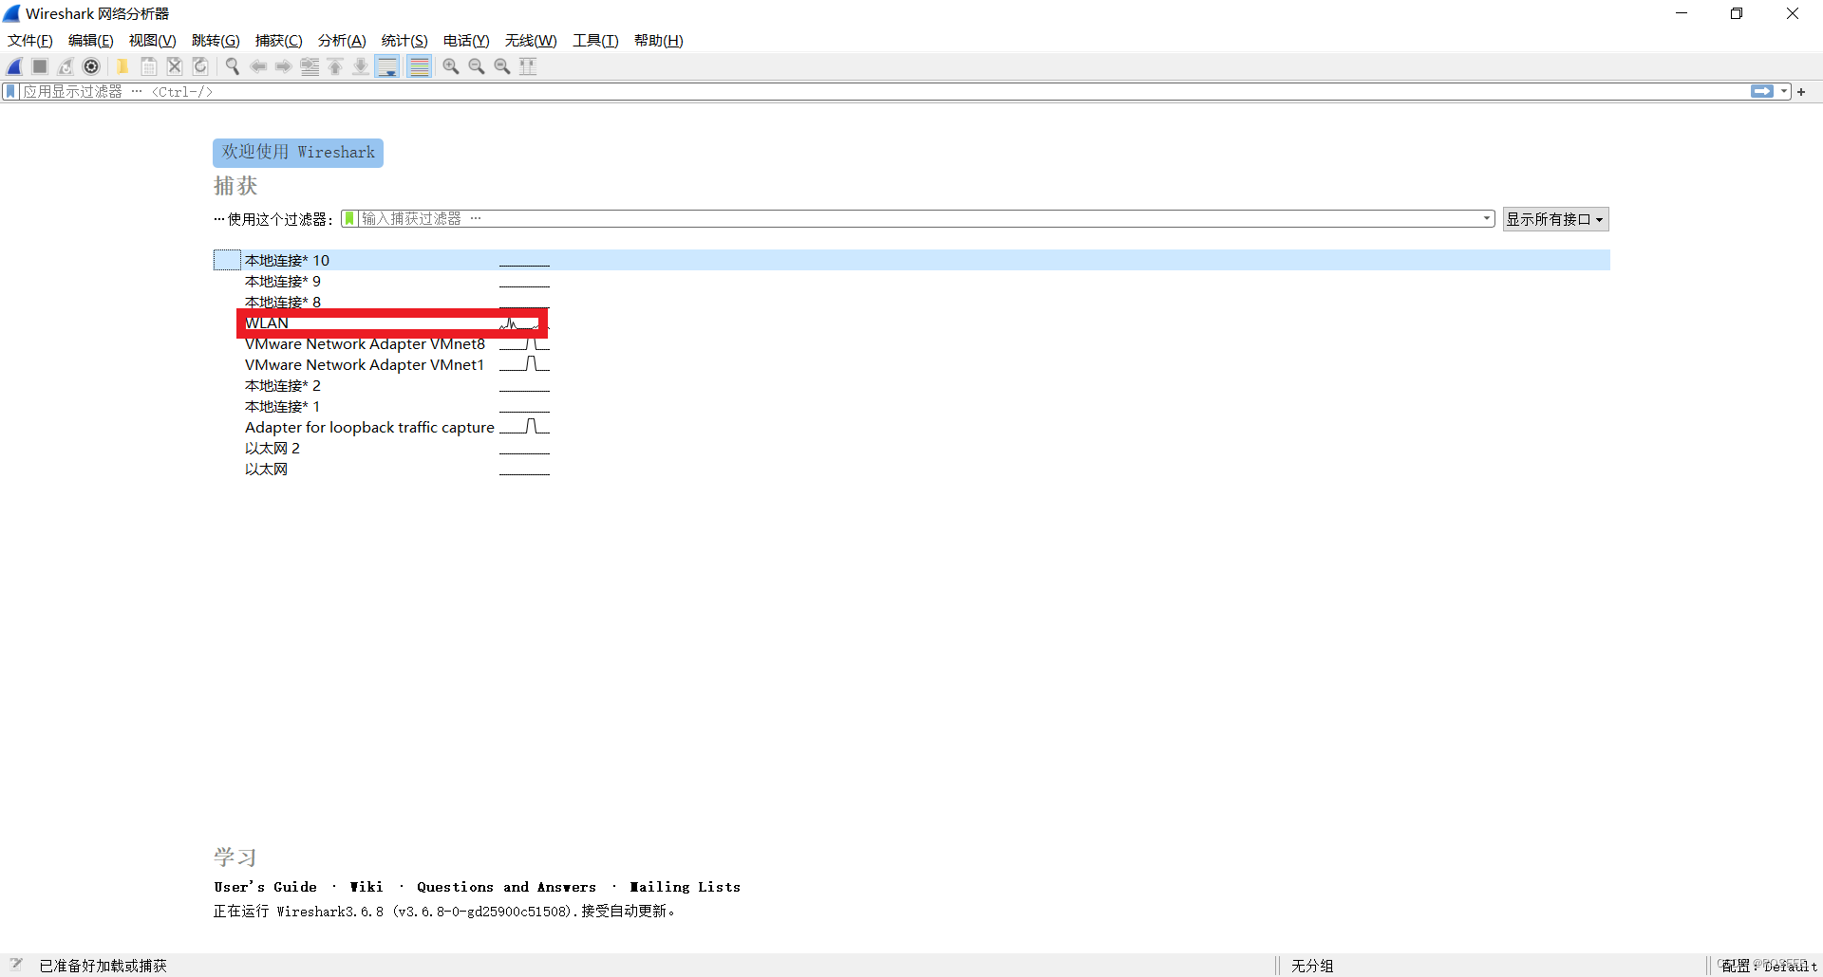Image resolution: width=1823 pixels, height=977 pixels.
Task: Click the go to specified packet icon
Action: click(310, 66)
